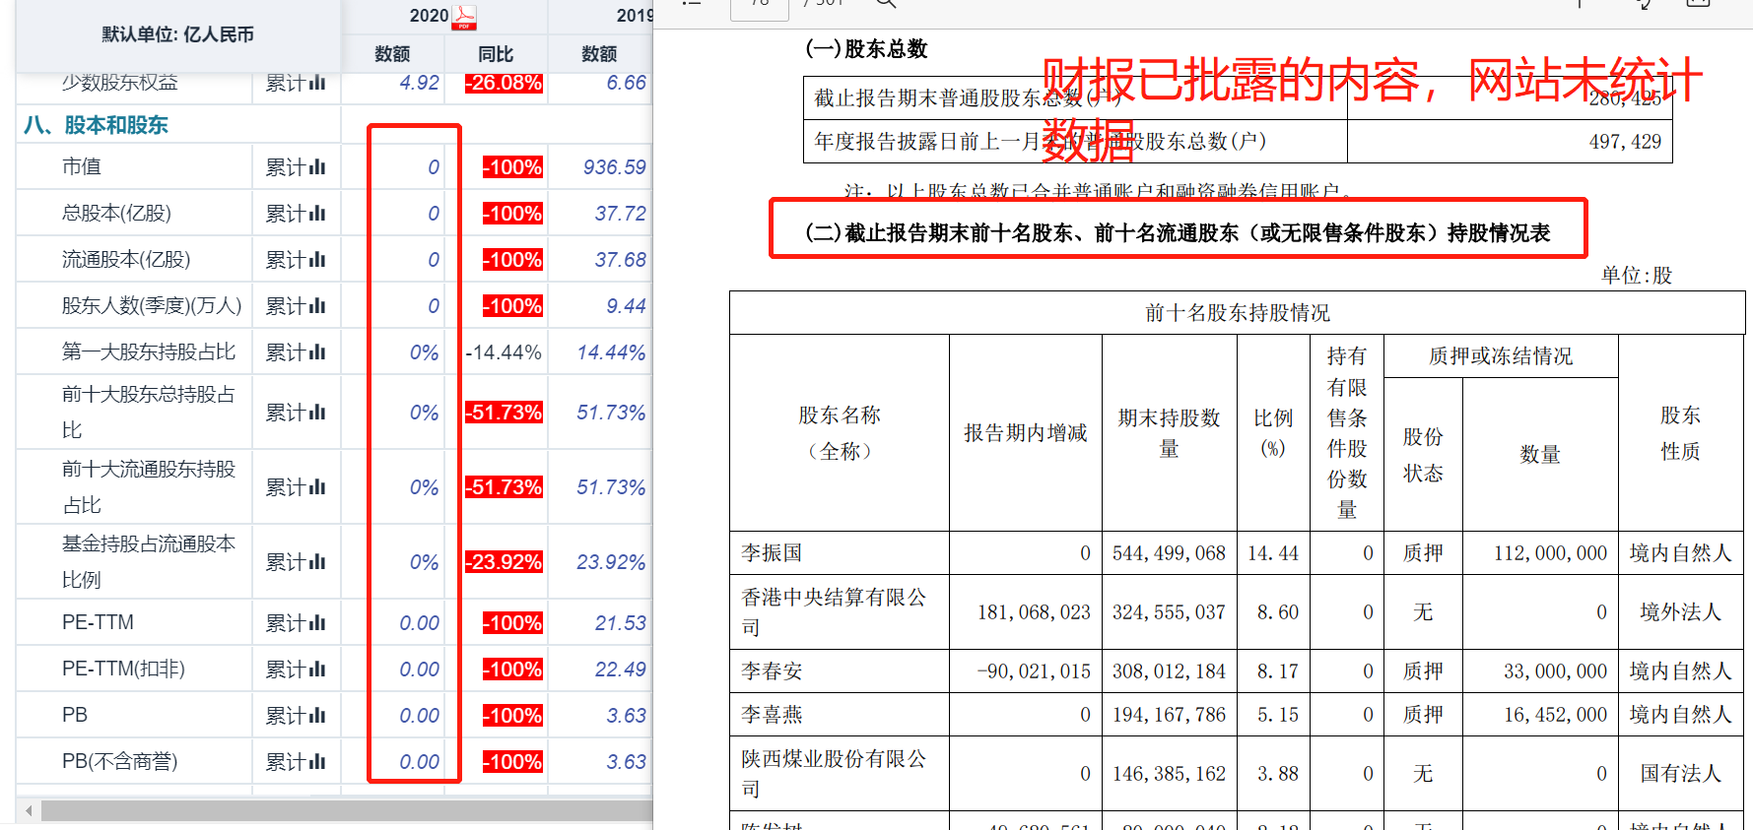The width and height of the screenshot is (1753, 830).
Task: Click the PDF page number input box
Action: pyautogui.click(x=759, y=6)
